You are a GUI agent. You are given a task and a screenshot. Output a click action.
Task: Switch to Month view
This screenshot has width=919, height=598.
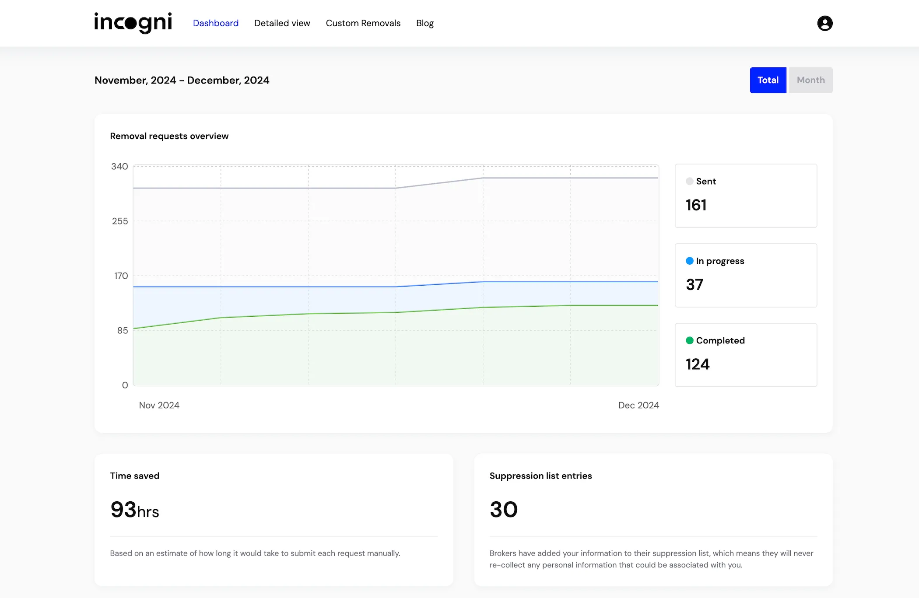(x=810, y=80)
